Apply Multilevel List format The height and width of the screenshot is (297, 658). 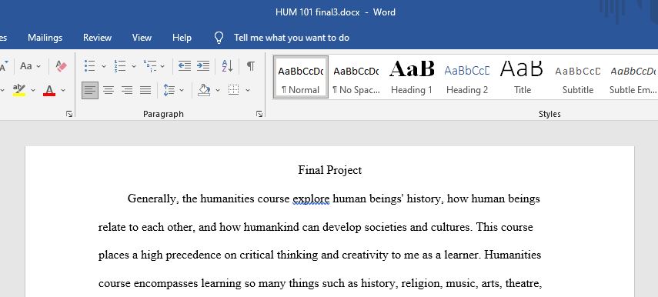pyautogui.click(x=149, y=66)
